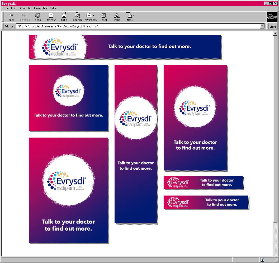The height and width of the screenshot is (263, 279).
Task: Click the Address label beside the URL field
Action: tap(10, 26)
